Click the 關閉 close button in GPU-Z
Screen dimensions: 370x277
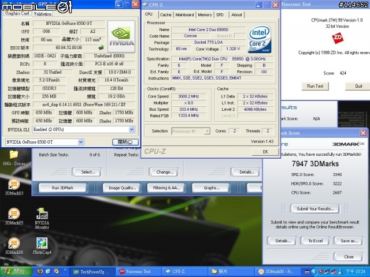[125, 142]
